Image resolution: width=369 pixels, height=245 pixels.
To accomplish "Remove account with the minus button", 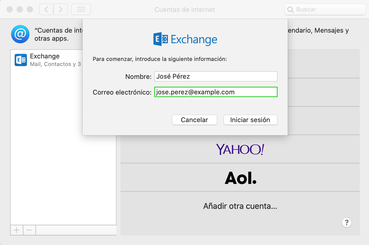I will (29, 230).
